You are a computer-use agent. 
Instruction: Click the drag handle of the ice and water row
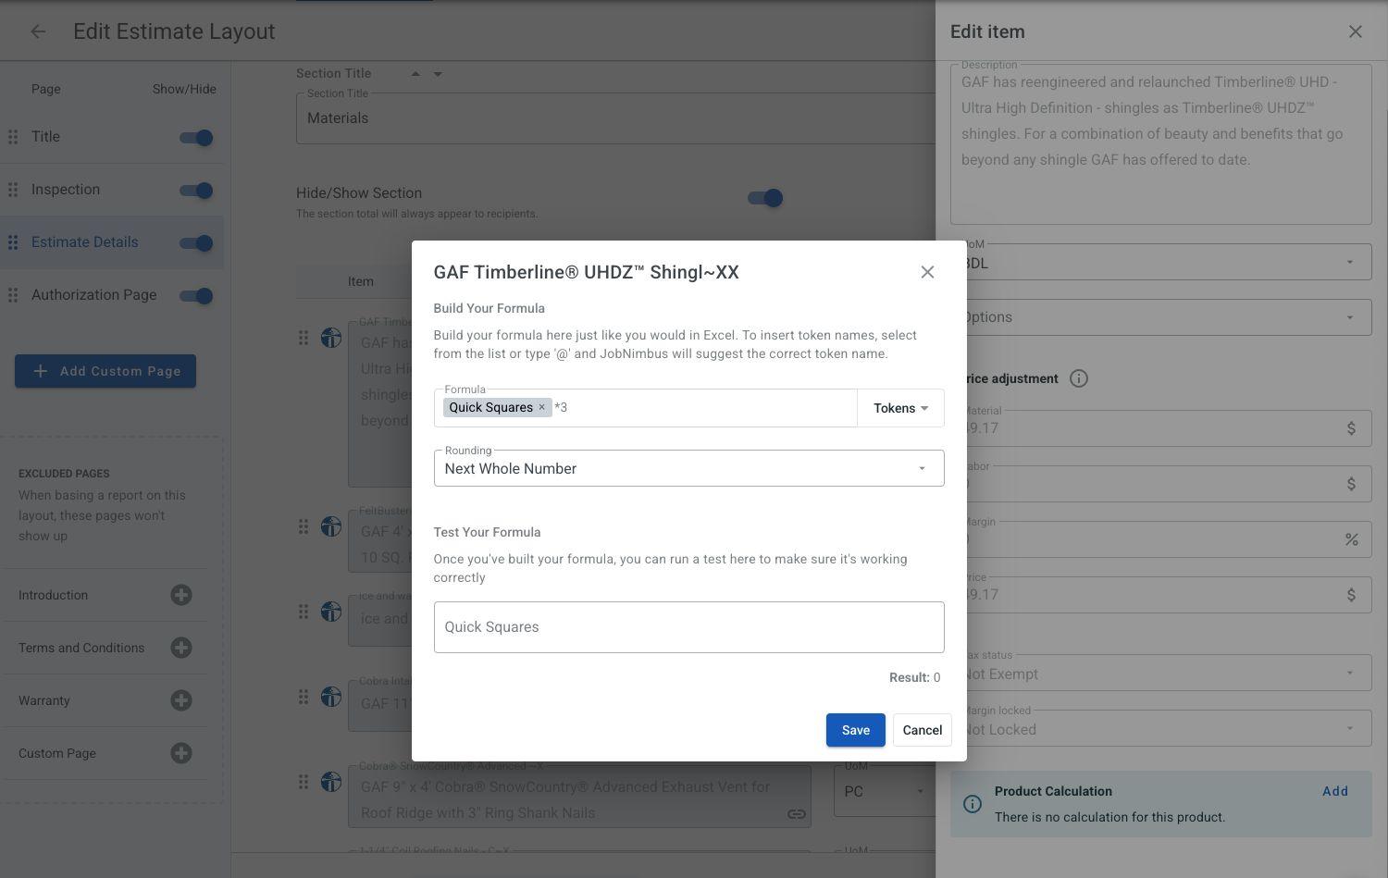pos(304,612)
